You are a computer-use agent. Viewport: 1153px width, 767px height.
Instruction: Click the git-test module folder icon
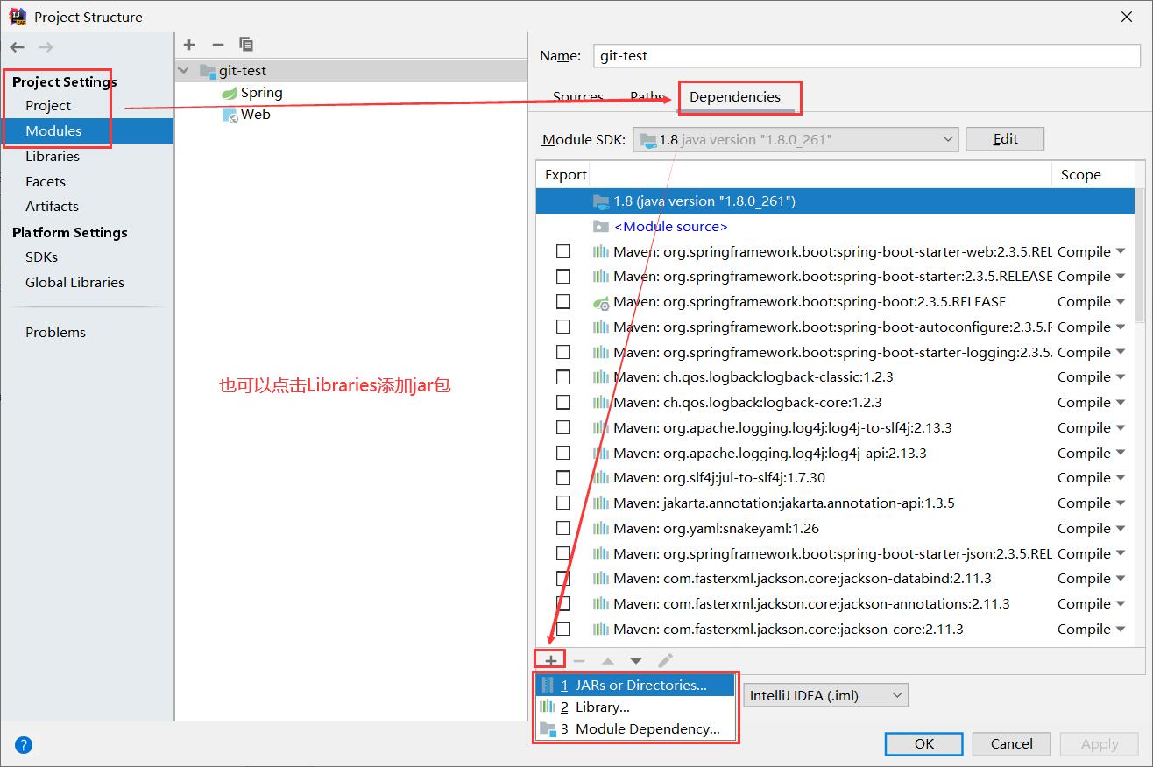[207, 71]
